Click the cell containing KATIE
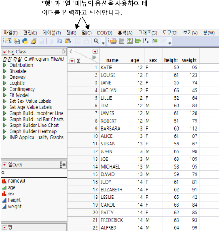The height and width of the screenshot is (232, 220). click(113, 68)
